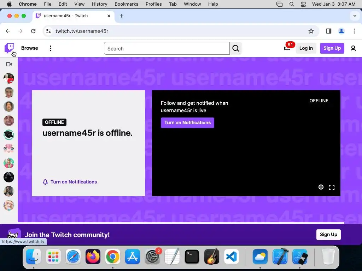Click 'Join the Twitch community!' text
Image resolution: width=362 pixels, height=271 pixels.
67,235
